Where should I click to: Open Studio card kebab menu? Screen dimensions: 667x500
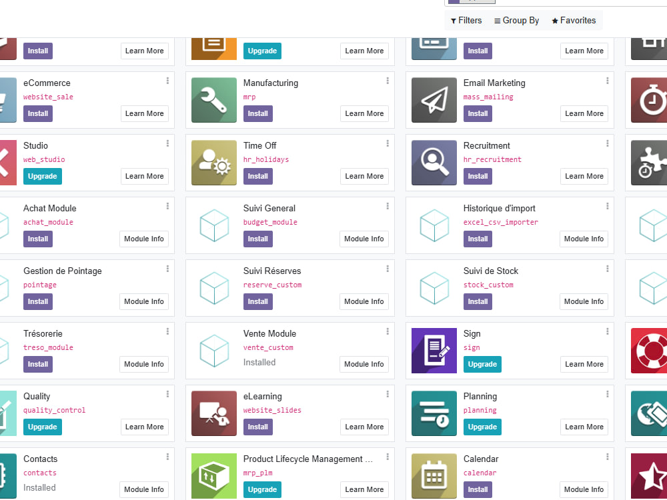click(167, 143)
